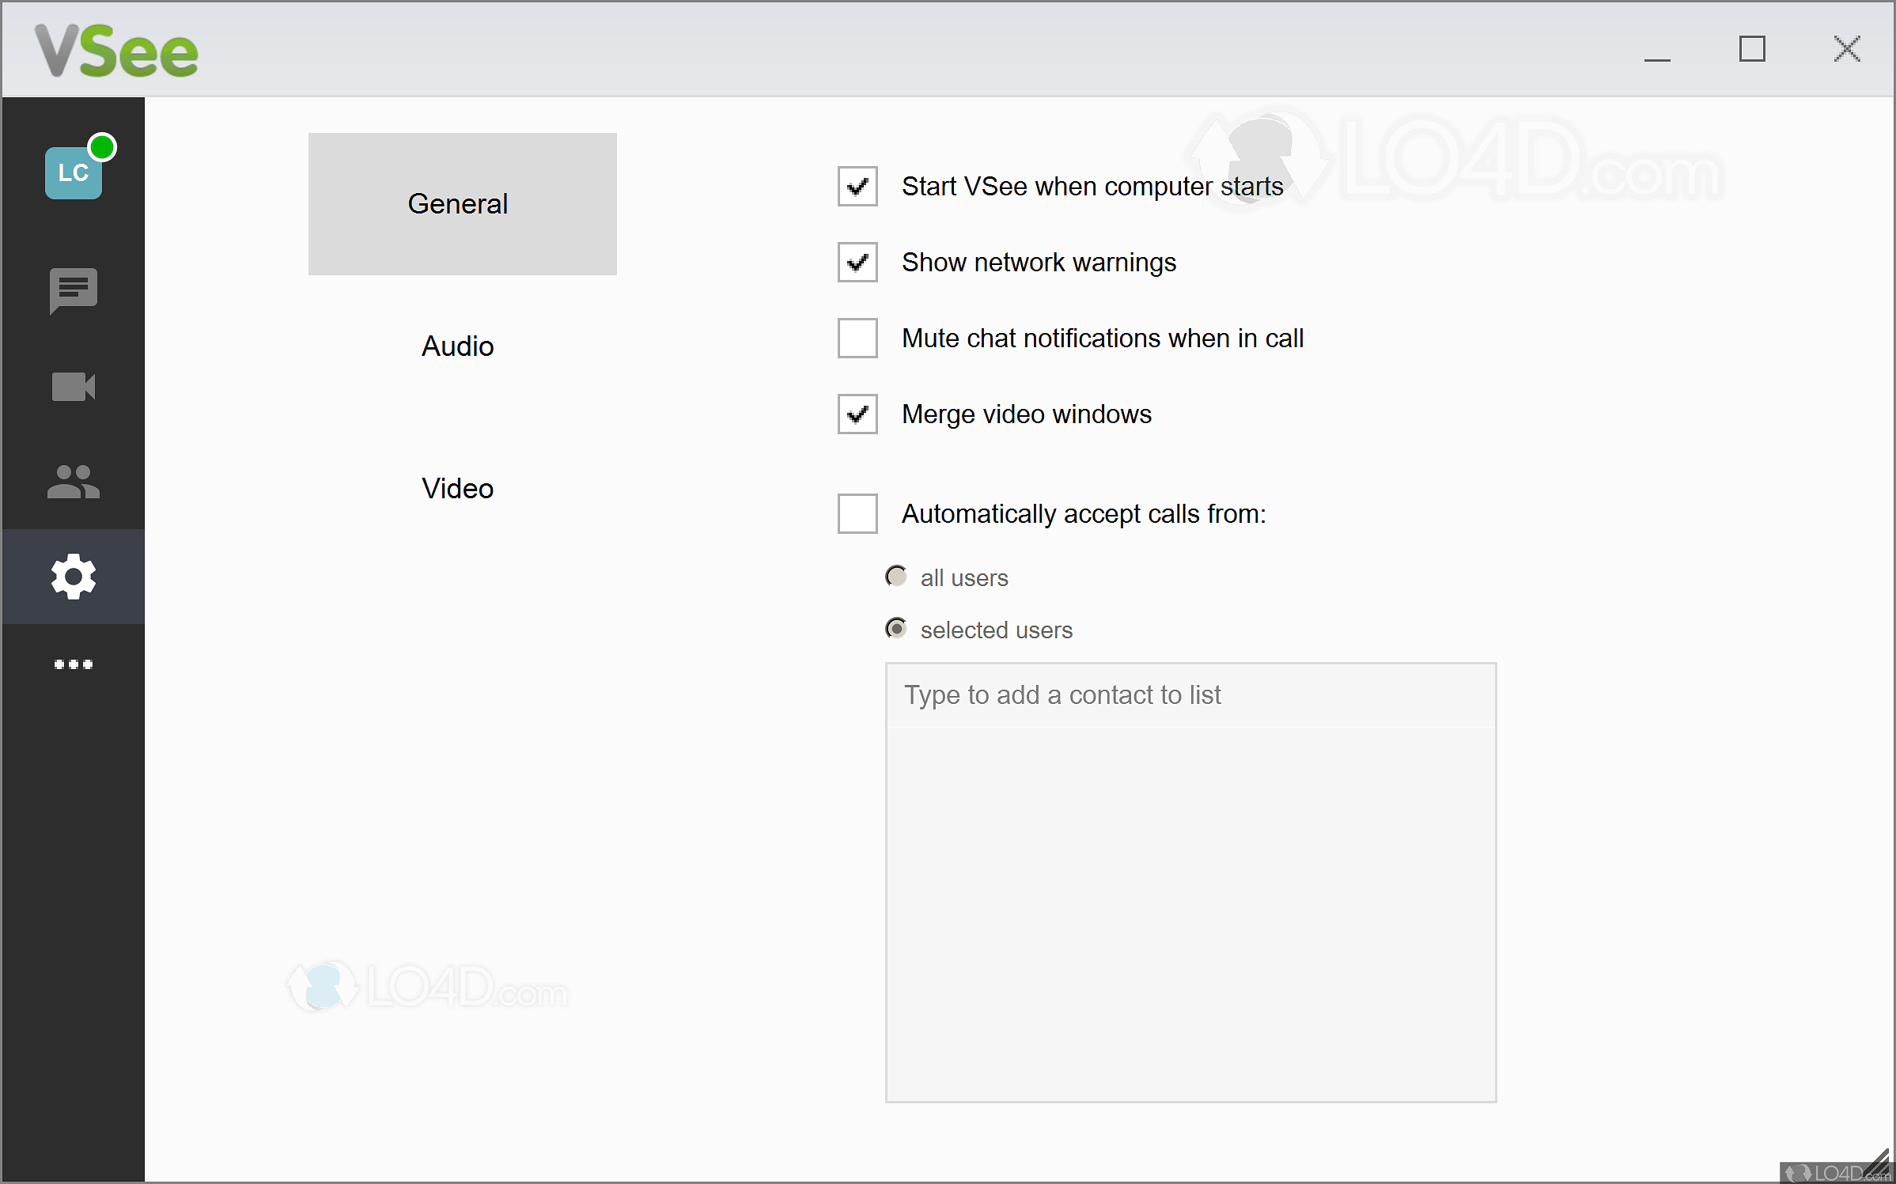Switch to the Audio settings tab
The width and height of the screenshot is (1896, 1184).
click(x=457, y=346)
